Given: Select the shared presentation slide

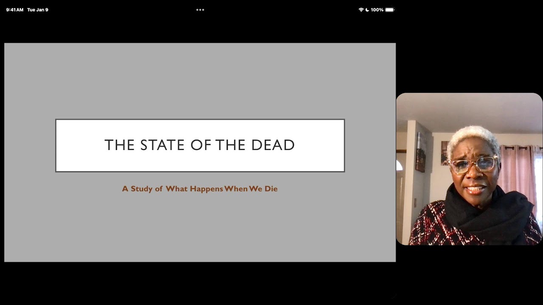Looking at the screenshot, I should (200, 152).
